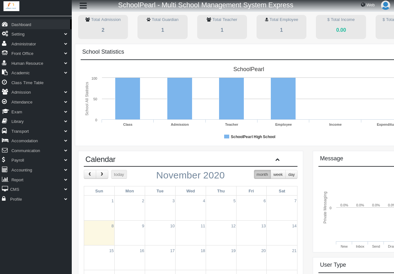
Task: Click the globe Web icon
Action: coord(363,5)
